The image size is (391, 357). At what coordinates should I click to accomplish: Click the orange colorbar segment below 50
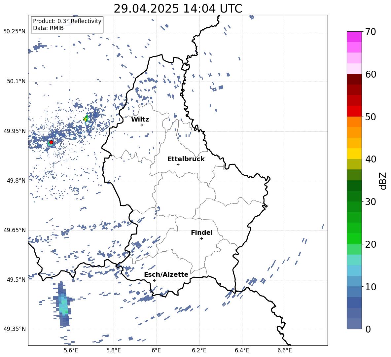(354, 122)
